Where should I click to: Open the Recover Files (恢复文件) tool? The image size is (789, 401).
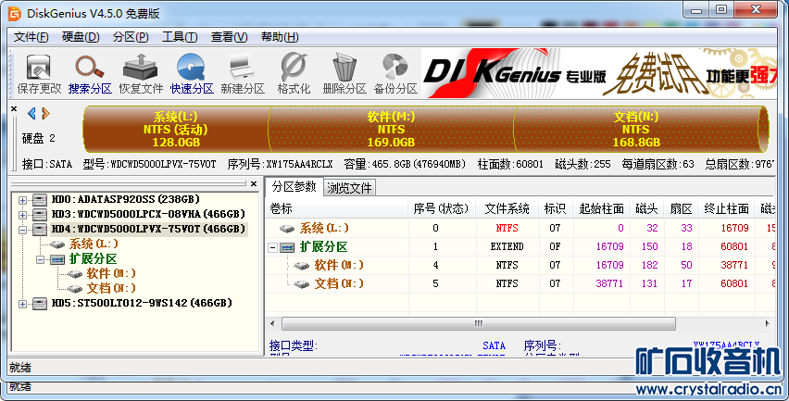coord(141,73)
